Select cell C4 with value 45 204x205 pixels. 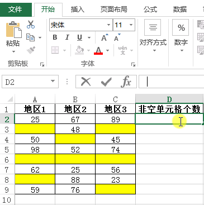coord(116,139)
